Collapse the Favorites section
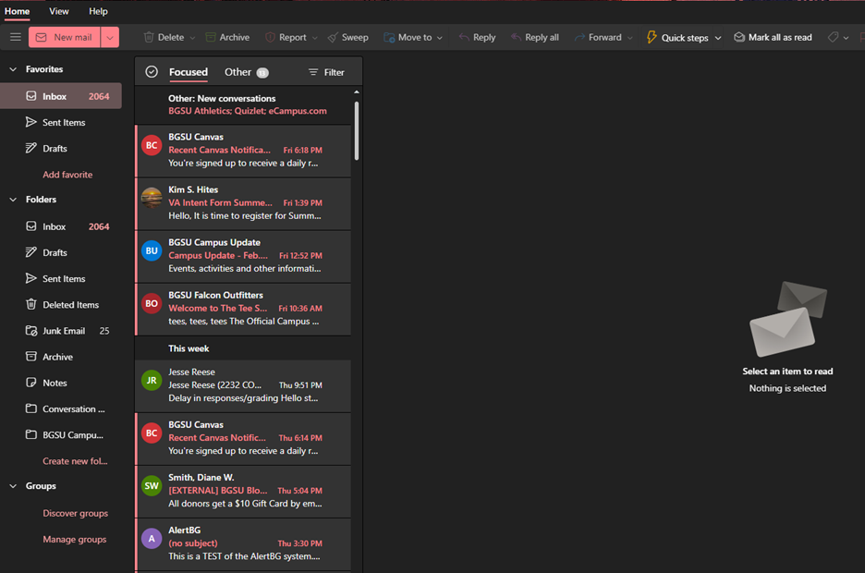 point(13,69)
